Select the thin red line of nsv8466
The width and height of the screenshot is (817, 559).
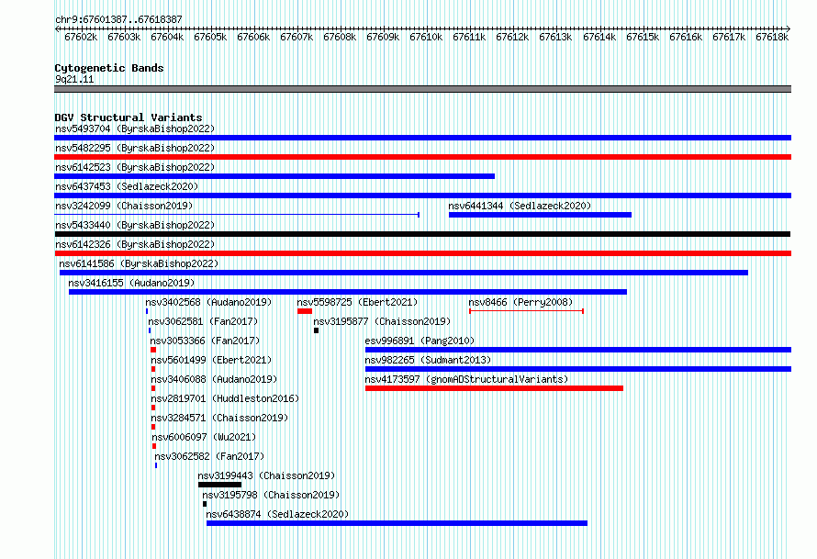(x=526, y=311)
